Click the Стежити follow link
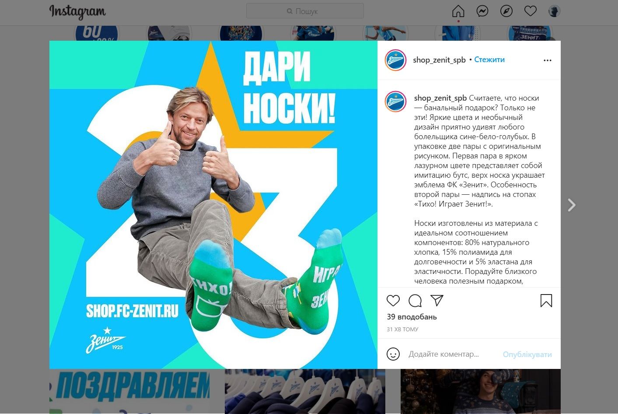This screenshot has width=618, height=414. 489,60
